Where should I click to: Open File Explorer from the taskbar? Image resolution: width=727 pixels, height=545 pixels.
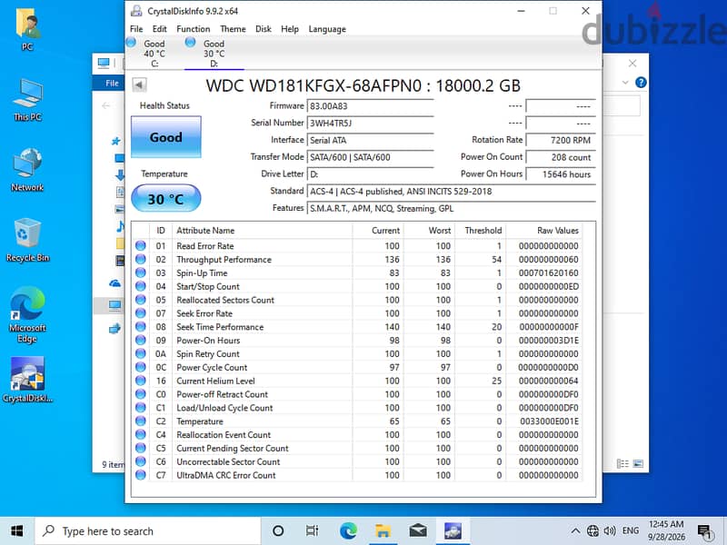(x=383, y=531)
